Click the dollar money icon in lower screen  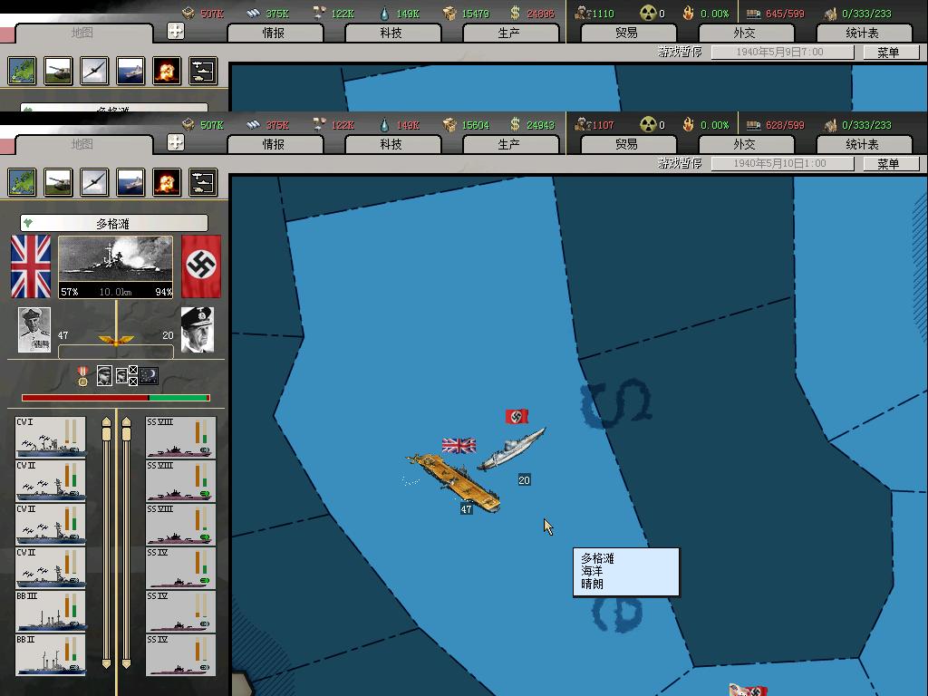click(515, 125)
